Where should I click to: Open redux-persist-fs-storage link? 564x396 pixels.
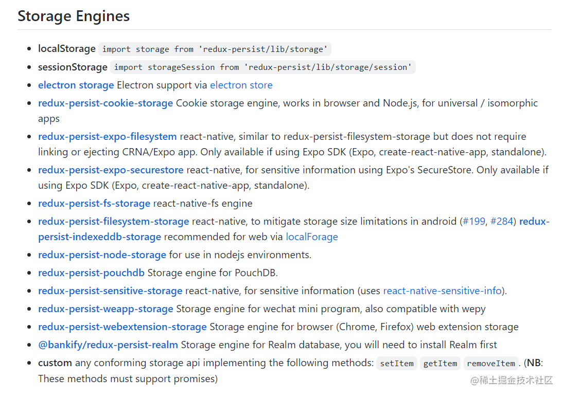[x=94, y=203]
